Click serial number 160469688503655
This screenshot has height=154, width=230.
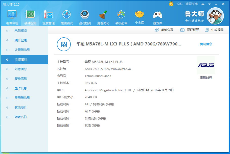click(98, 76)
